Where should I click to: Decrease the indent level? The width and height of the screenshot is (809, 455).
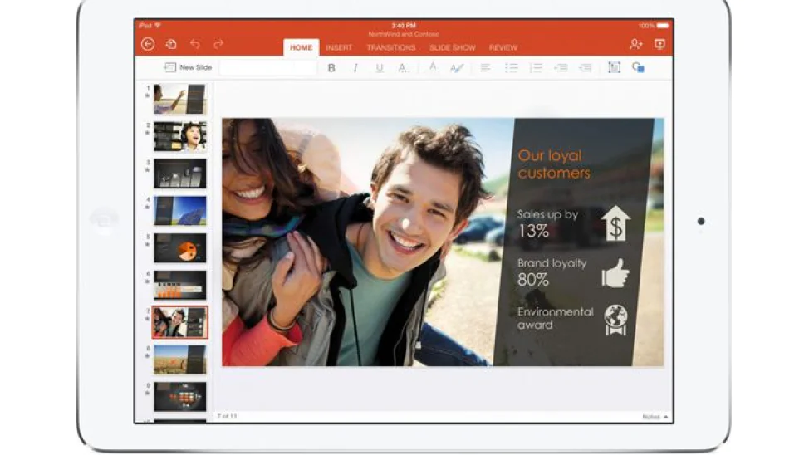[561, 67]
